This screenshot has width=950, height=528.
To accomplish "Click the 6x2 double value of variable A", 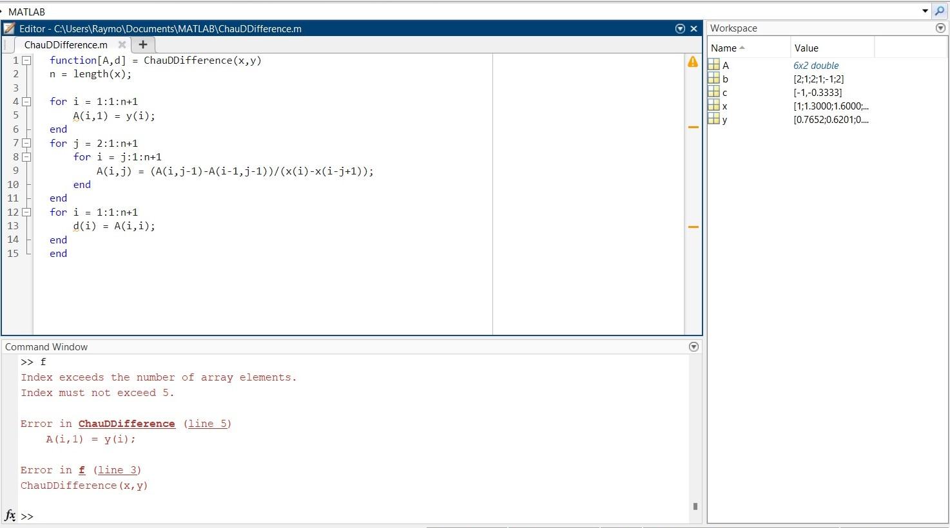I will (816, 66).
